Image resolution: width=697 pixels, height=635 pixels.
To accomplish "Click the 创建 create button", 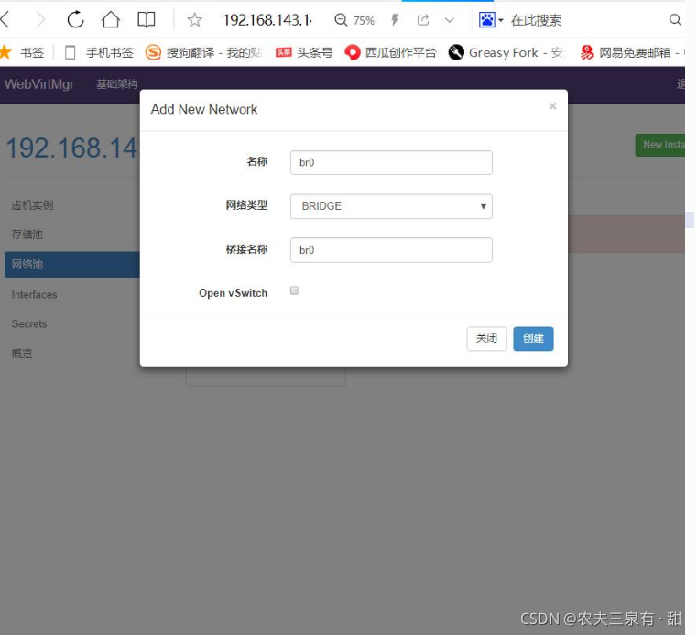I will click(x=533, y=338).
